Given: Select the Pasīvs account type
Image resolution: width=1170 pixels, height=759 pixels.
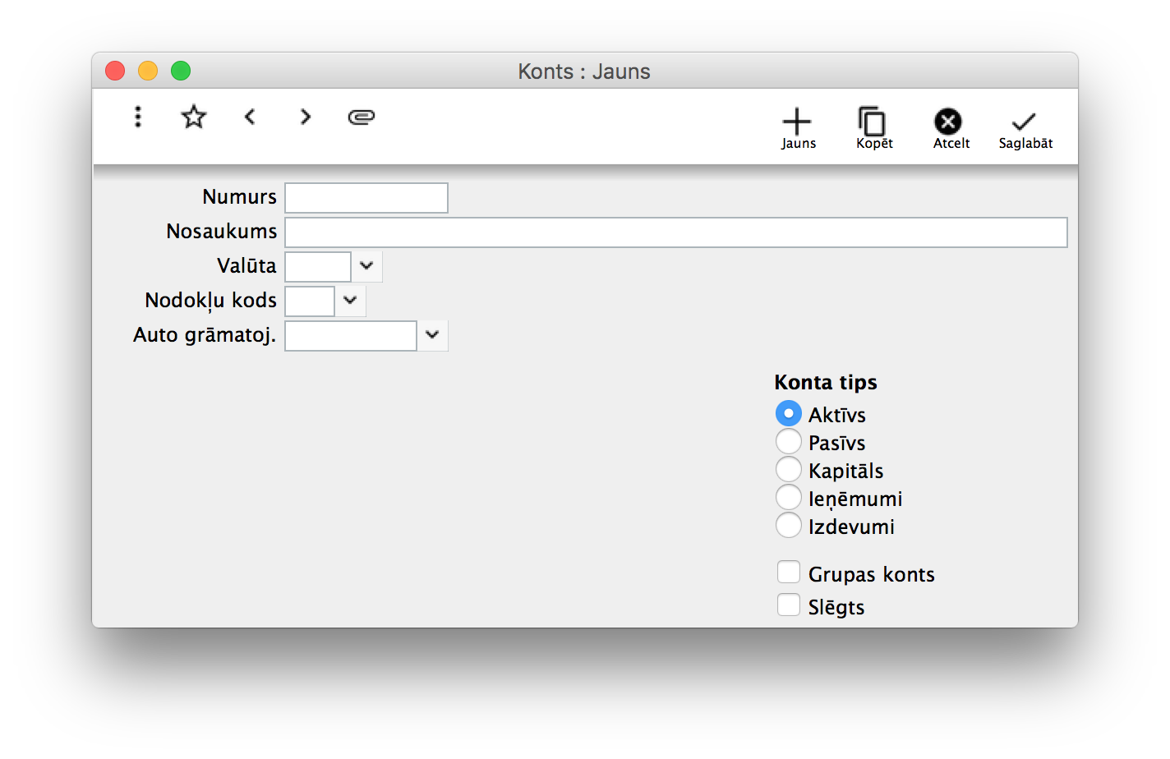Looking at the screenshot, I should [789, 442].
